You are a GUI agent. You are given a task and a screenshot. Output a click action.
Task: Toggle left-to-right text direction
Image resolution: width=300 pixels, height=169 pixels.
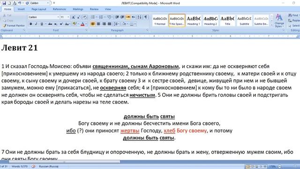pyautogui.click(x=128, y=17)
